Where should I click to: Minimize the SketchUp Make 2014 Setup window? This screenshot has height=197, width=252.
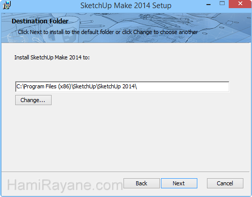pos(208,4)
